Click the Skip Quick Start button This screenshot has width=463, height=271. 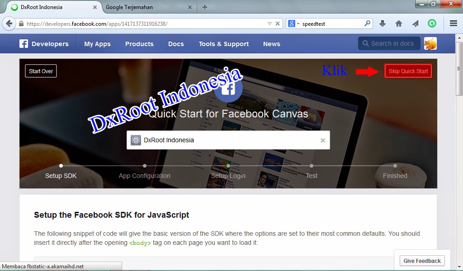[x=408, y=71]
